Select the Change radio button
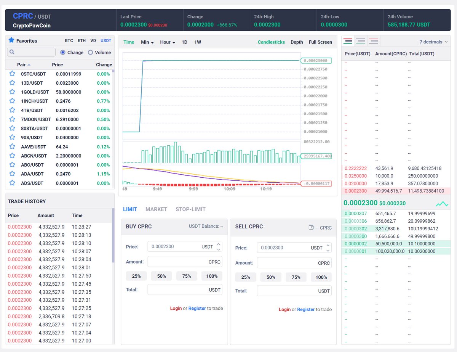Image resolution: width=457 pixels, height=352 pixels. [63, 53]
